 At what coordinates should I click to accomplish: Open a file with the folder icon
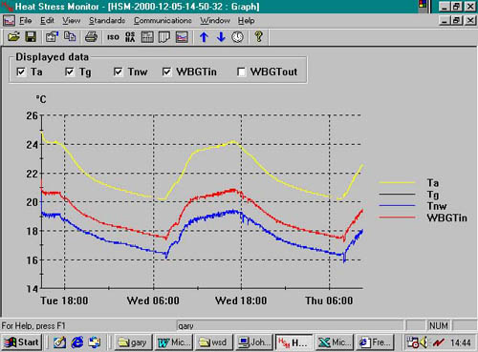[13, 37]
